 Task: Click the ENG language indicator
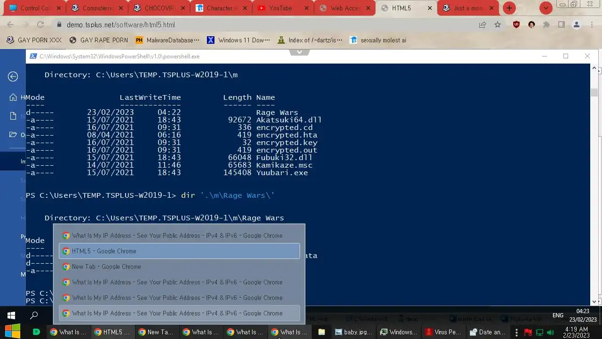558,315
